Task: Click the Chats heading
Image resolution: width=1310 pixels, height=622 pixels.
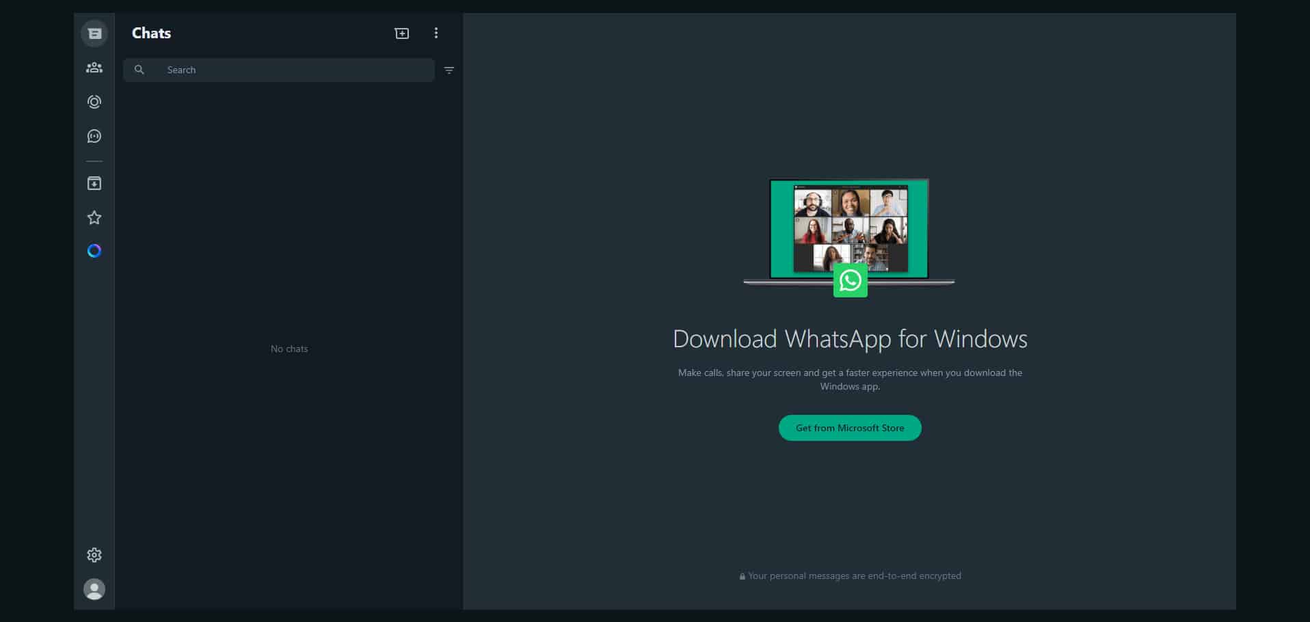Action: [x=151, y=33]
